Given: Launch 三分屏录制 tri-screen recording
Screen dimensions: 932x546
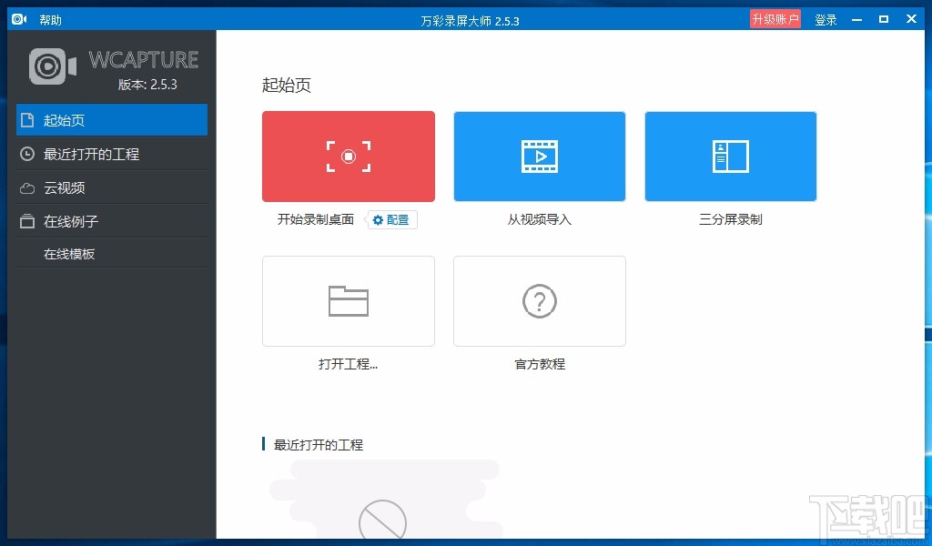Looking at the screenshot, I should [x=730, y=156].
